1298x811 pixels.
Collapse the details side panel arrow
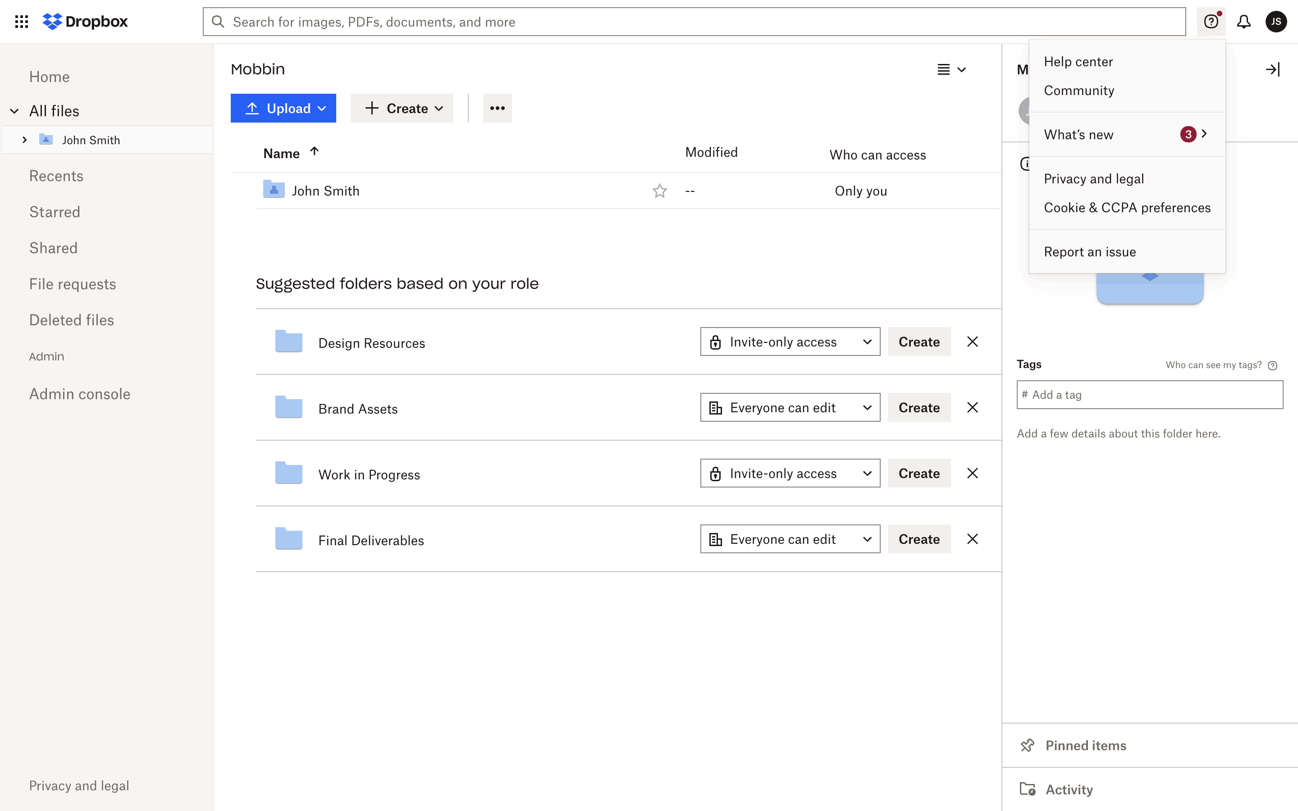(x=1272, y=69)
